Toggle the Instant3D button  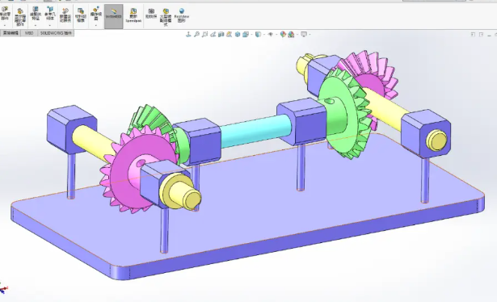(113, 16)
